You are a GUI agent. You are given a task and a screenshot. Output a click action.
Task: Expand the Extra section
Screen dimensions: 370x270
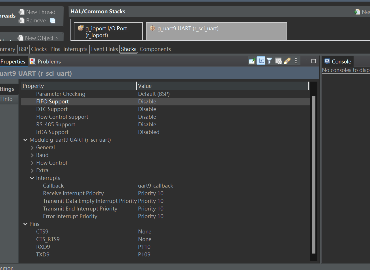coord(32,171)
